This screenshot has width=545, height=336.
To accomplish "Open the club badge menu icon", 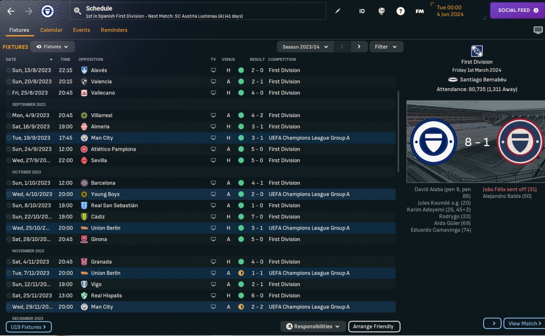I will [x=47, y=11].
